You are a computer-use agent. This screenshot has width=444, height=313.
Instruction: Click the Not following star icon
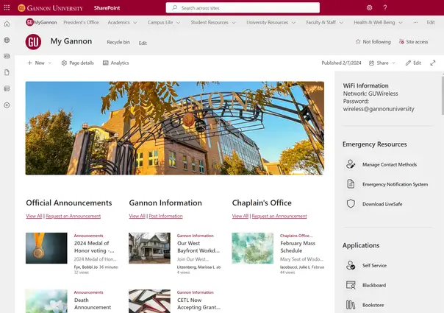pyautogui.click(x=358, y=42)
